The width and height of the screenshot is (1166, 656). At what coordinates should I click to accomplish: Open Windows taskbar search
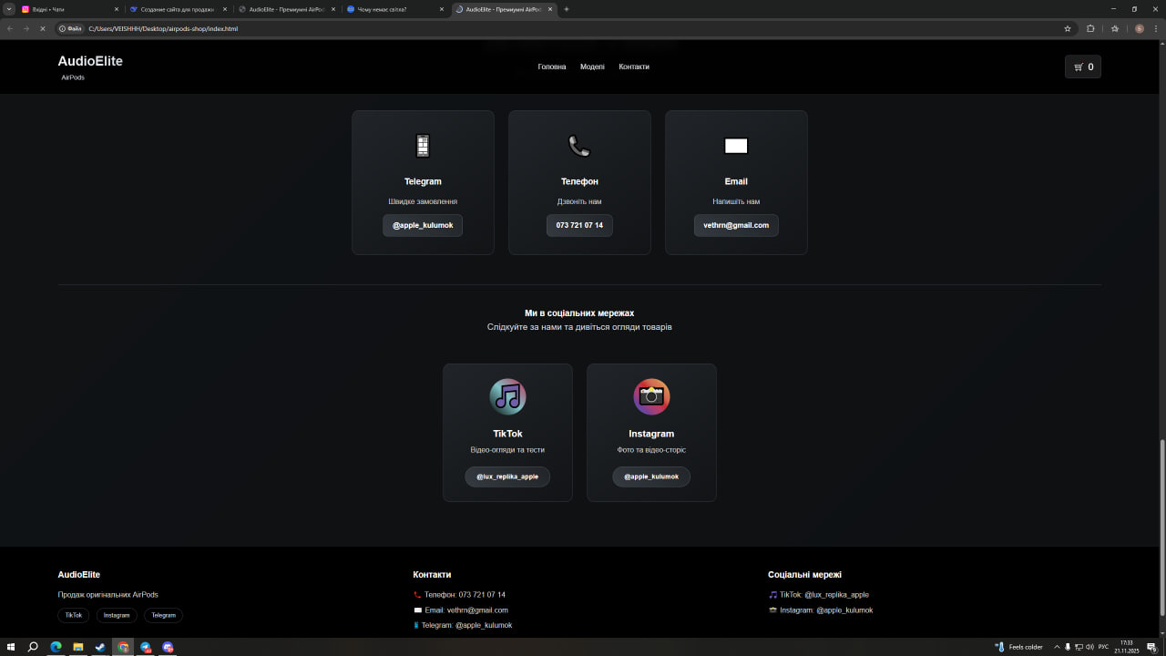pos(33,647)
